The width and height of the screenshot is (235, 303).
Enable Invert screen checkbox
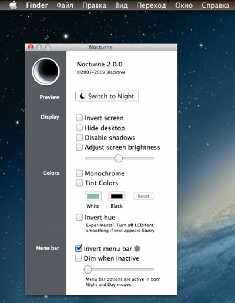[x=80, y=118]
